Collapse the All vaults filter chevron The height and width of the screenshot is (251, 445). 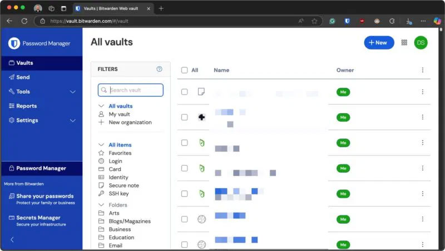tap(101, 106)
